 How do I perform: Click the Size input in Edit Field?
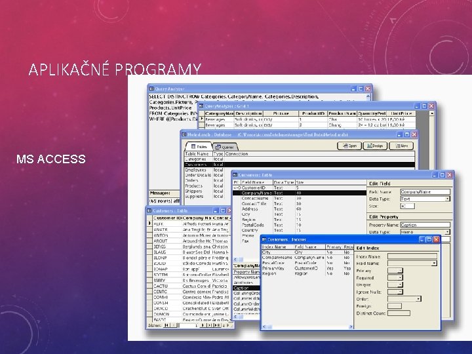(x=407, y=206)
